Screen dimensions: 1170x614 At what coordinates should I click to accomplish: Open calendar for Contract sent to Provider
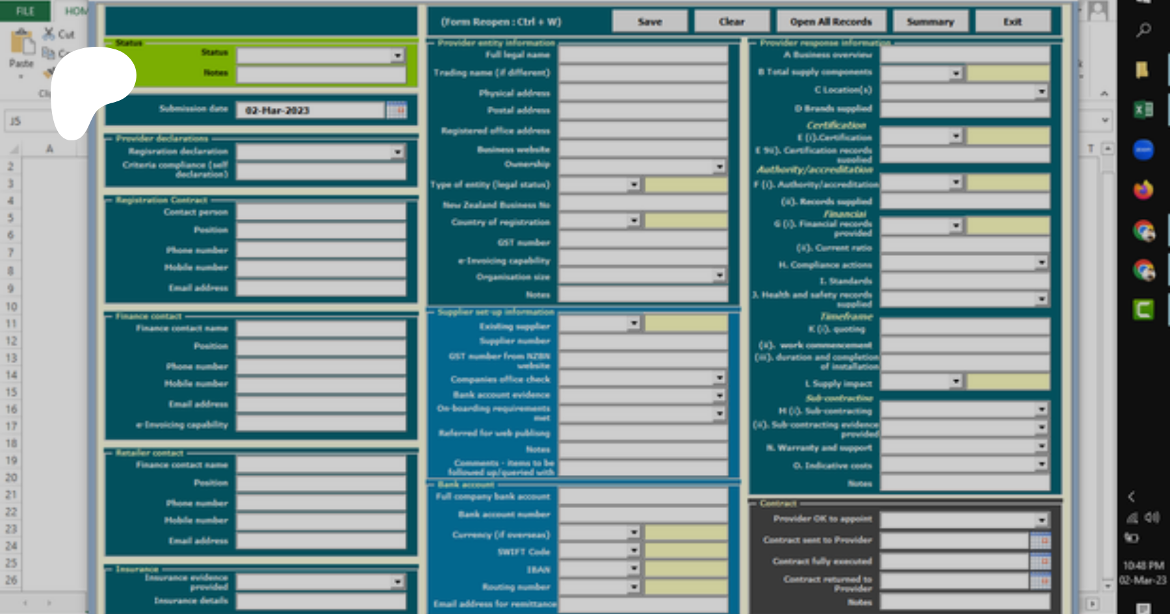[1040, 541]
